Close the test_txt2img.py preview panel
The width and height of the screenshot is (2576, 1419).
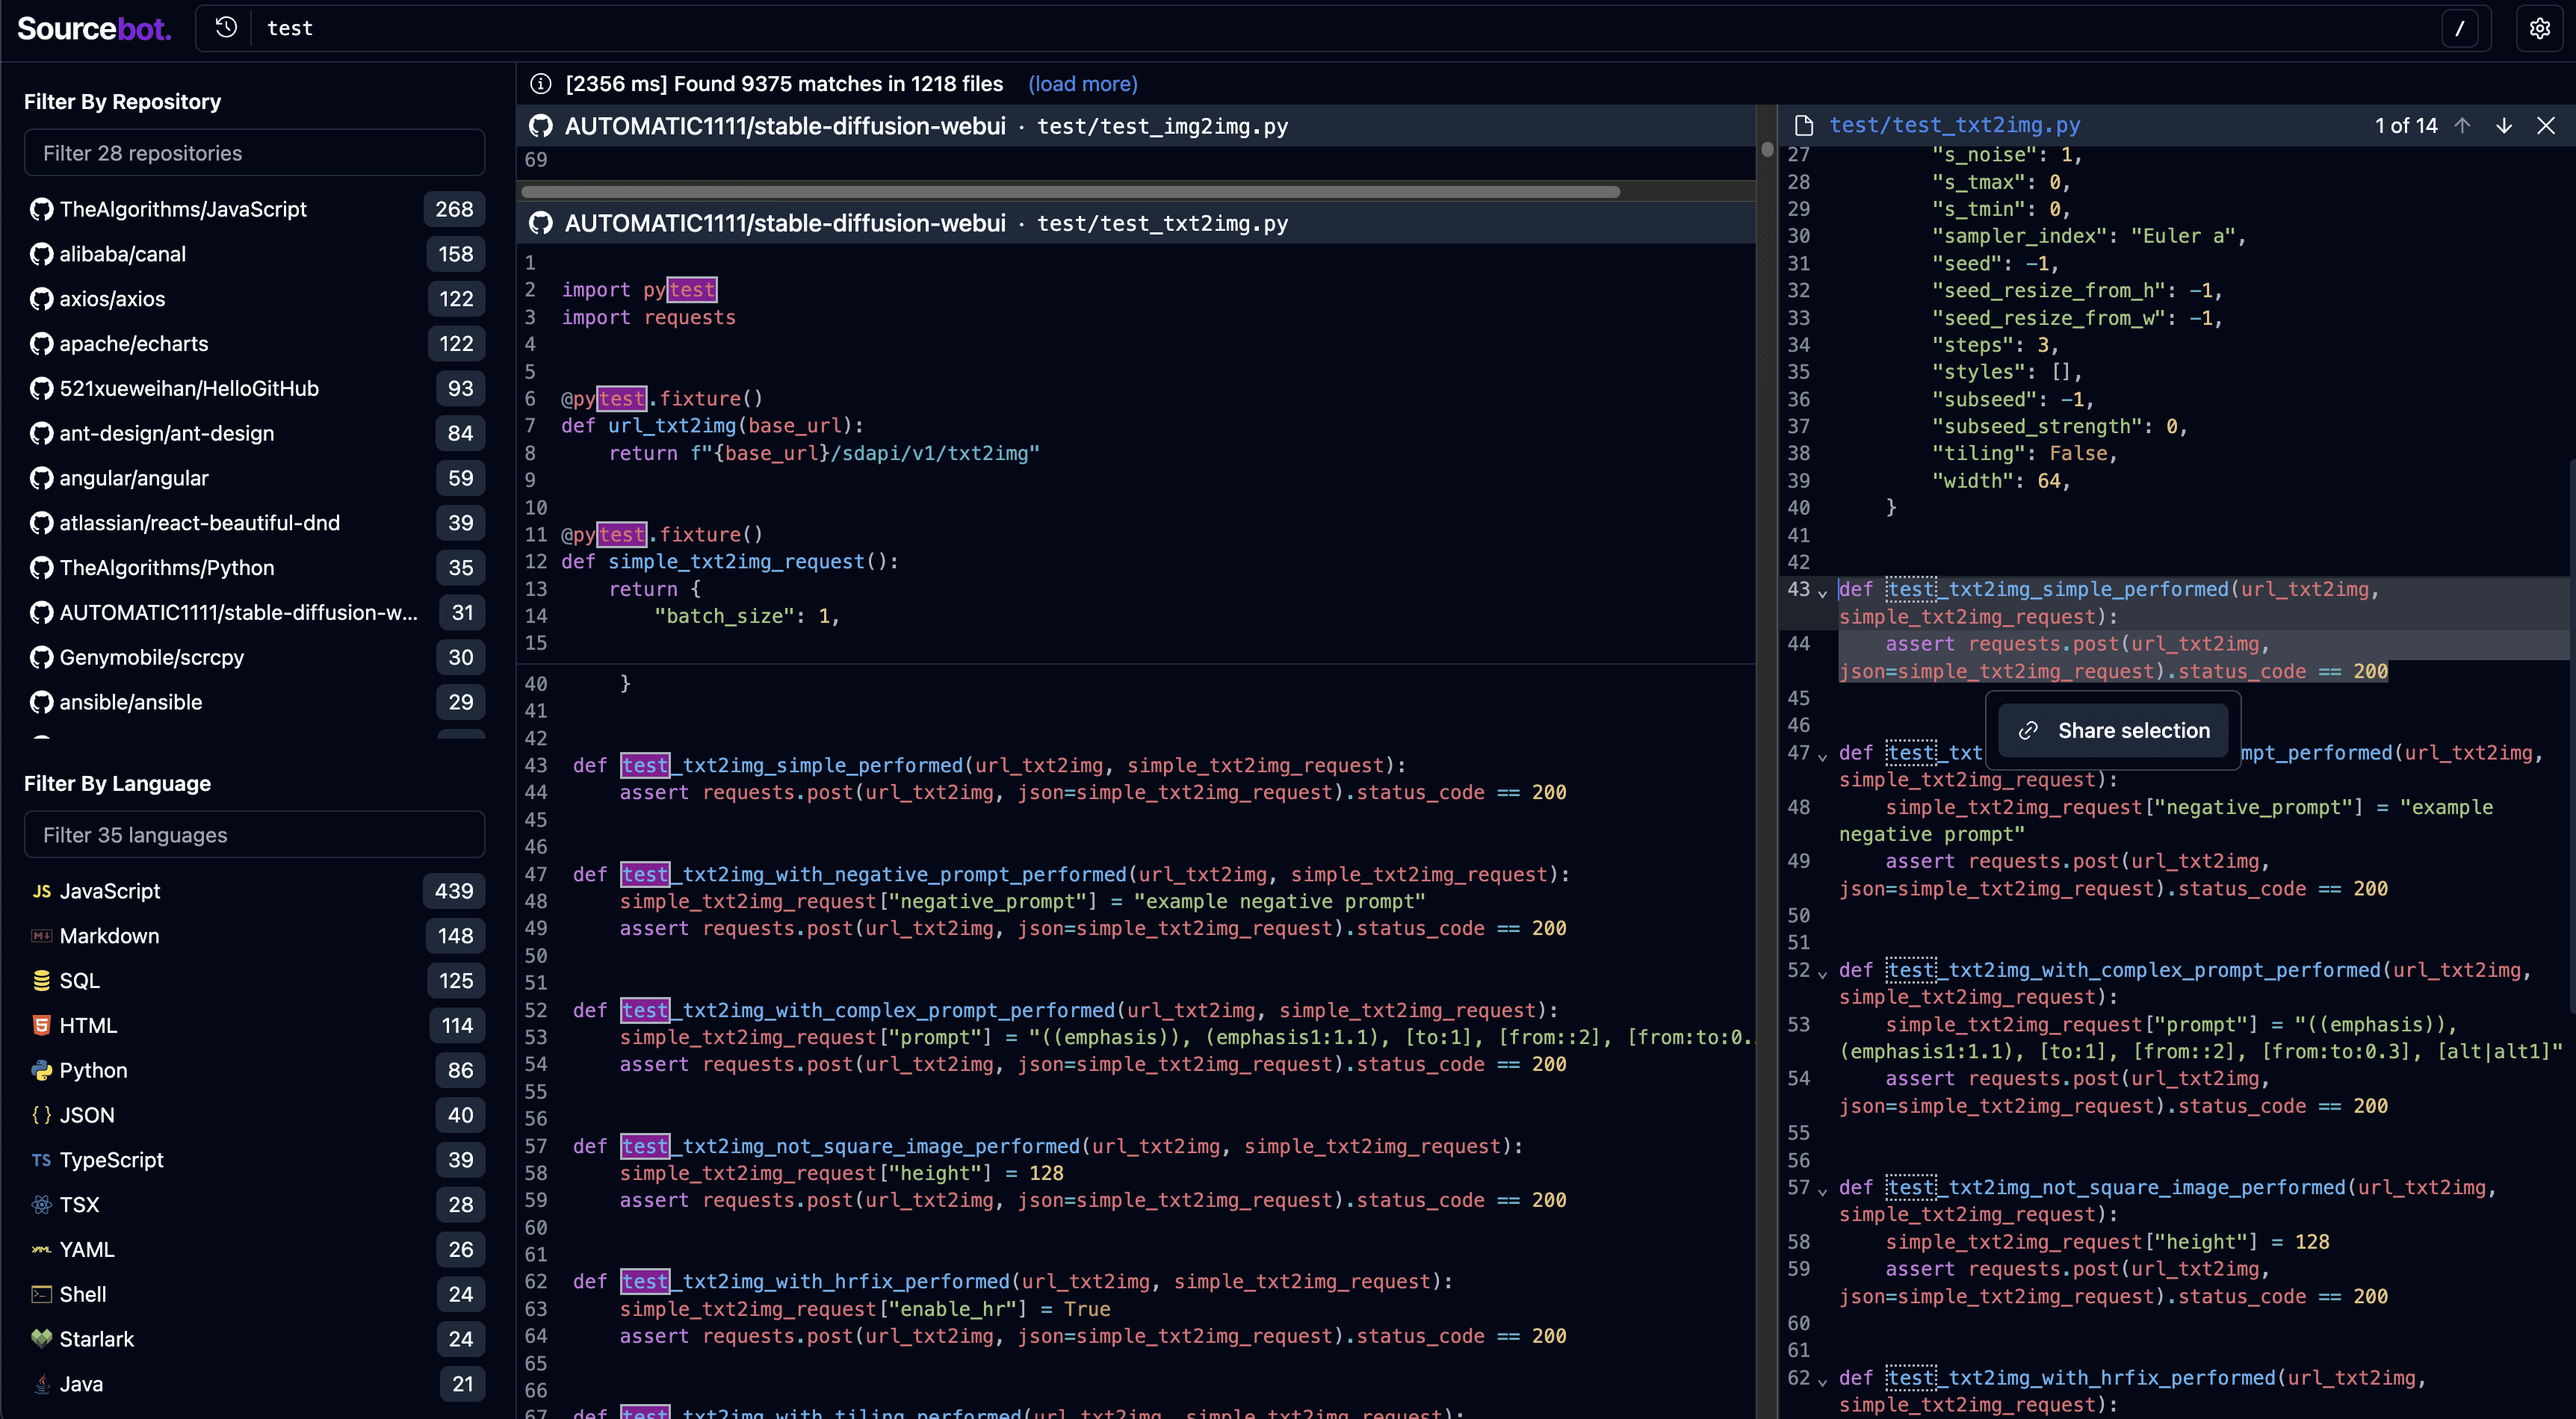click(2546, 125)
